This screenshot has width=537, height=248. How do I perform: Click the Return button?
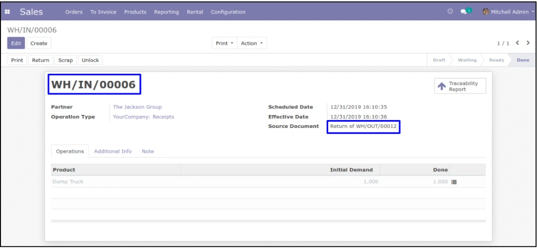40,60
